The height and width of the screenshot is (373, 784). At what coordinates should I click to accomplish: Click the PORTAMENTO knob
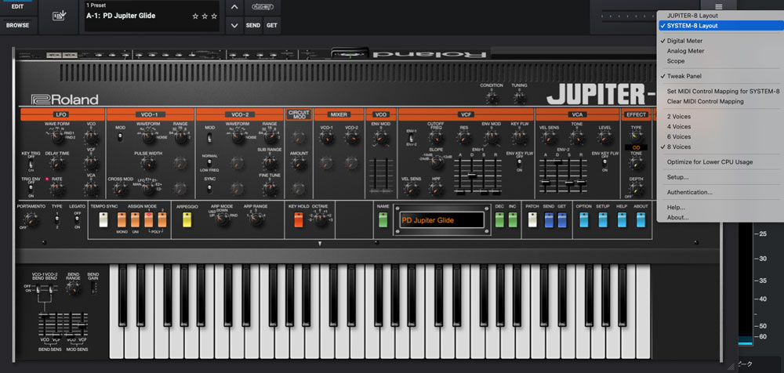31,219
